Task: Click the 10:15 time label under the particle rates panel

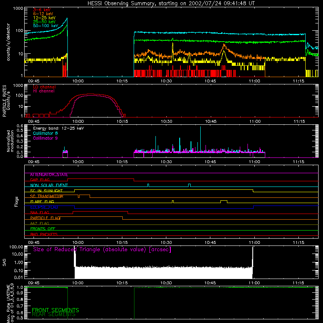Action: (122, 122)
